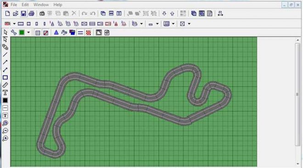The height and width of the screenshot is (168, 303).
Task: Click the vertical scrollbar thumb
Action: pos(297,94)
